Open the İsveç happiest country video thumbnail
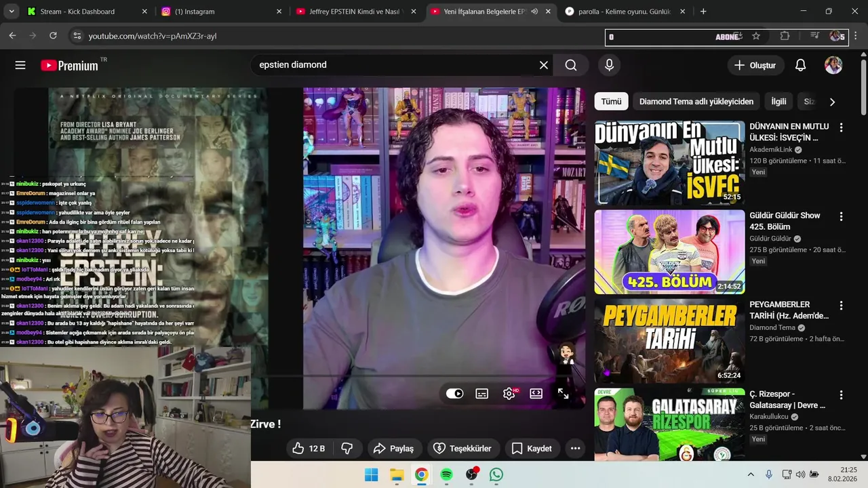 [669, 163]
